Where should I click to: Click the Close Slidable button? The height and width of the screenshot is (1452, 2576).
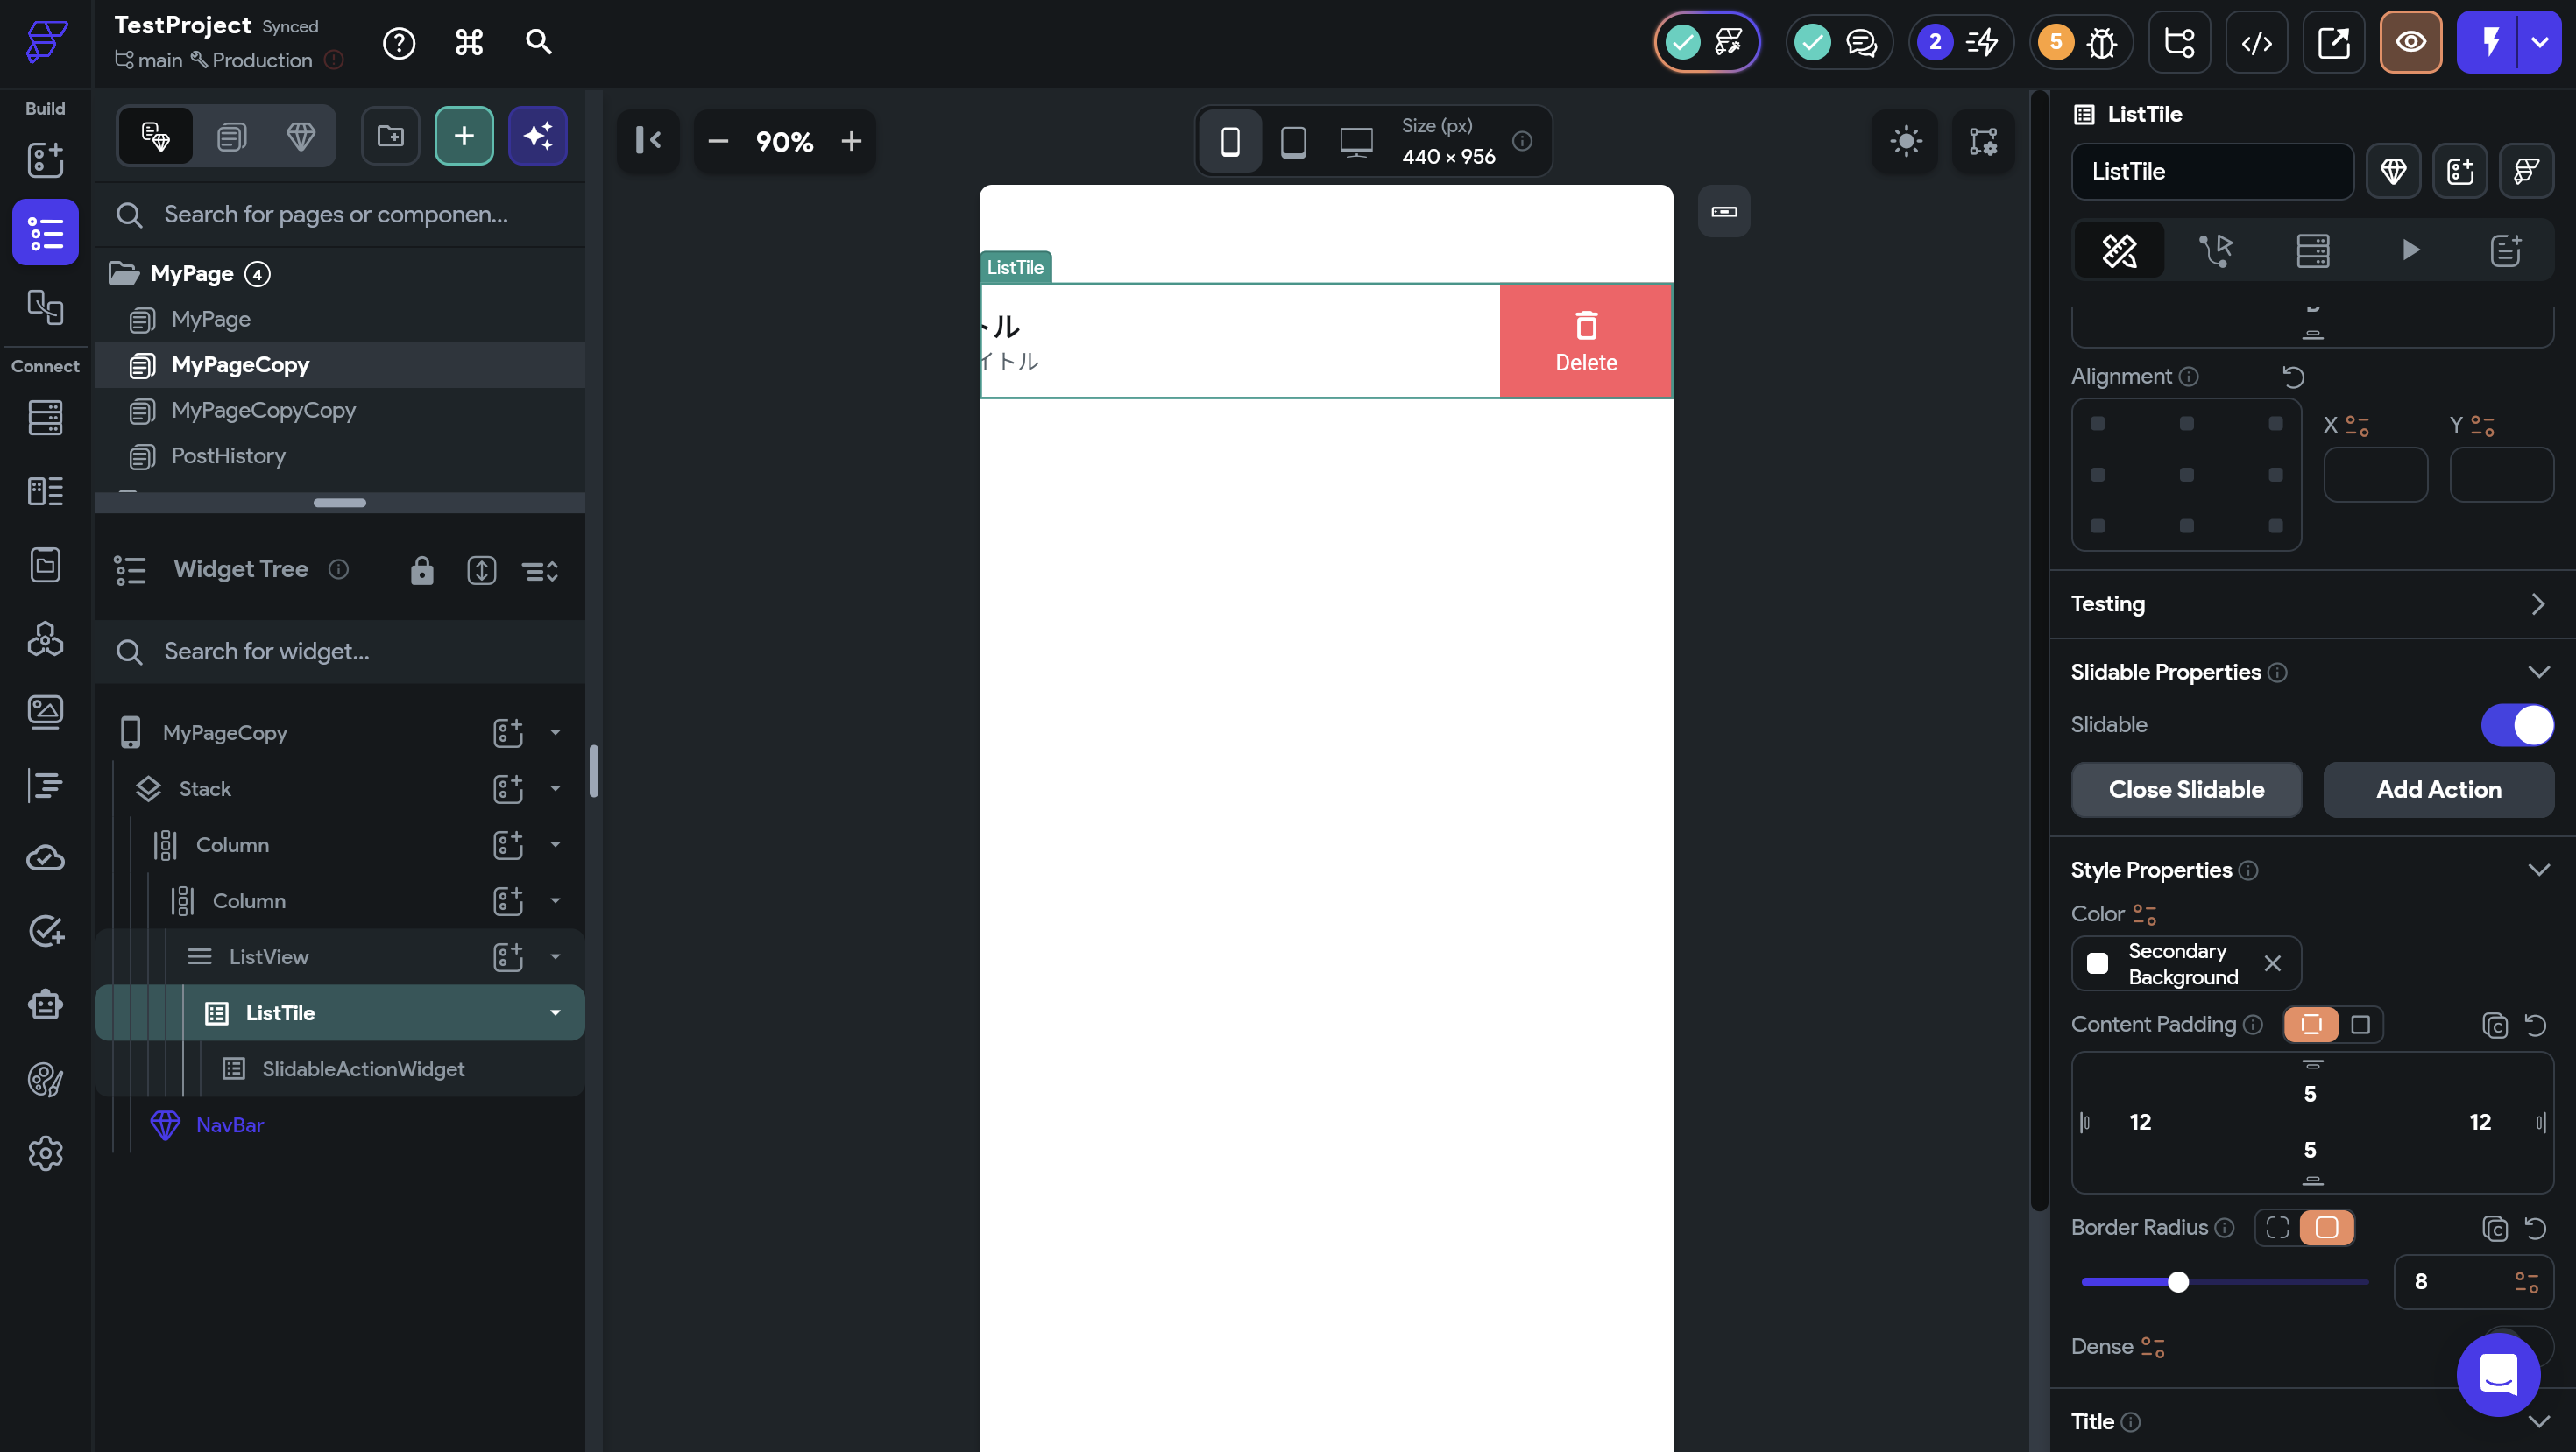(x=2186, y=789)
